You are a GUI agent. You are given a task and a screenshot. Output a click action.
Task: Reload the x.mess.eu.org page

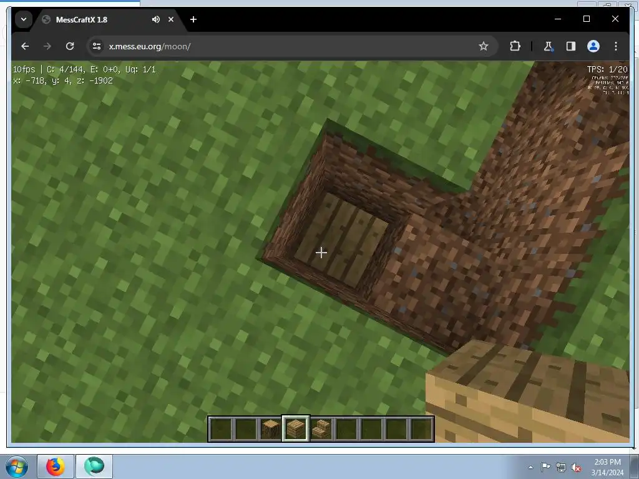coord(70,46)
